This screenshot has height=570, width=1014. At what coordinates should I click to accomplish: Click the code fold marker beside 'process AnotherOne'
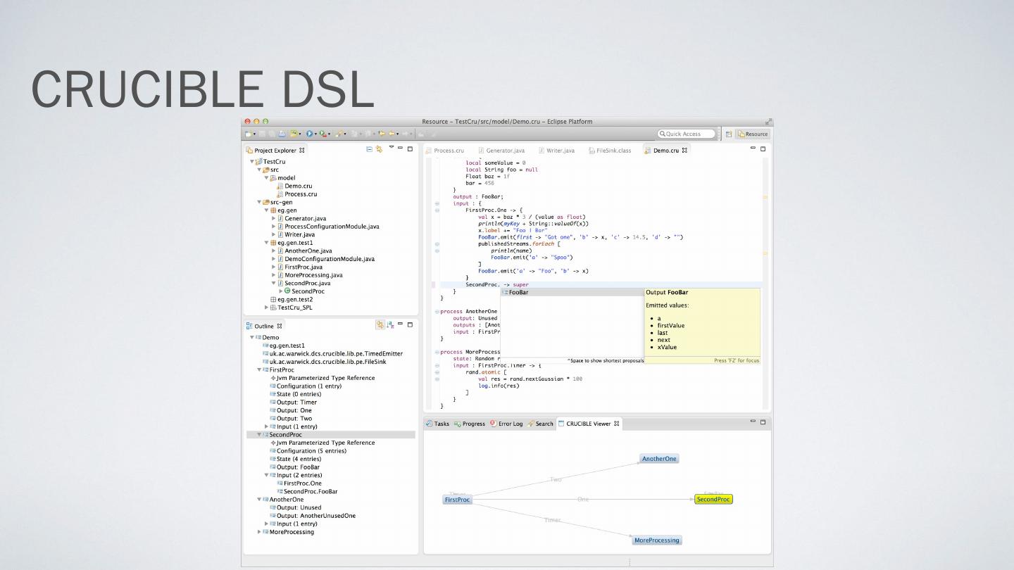[x=437, y=312]
